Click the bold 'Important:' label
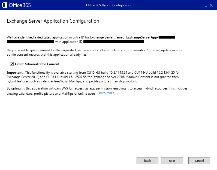This screenshot has width=217, height=170. click(15, 72)
